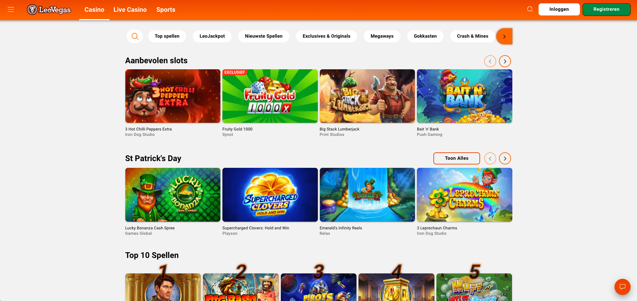
Task: Click the green Registreren button
Action: [x=606, y=9]
